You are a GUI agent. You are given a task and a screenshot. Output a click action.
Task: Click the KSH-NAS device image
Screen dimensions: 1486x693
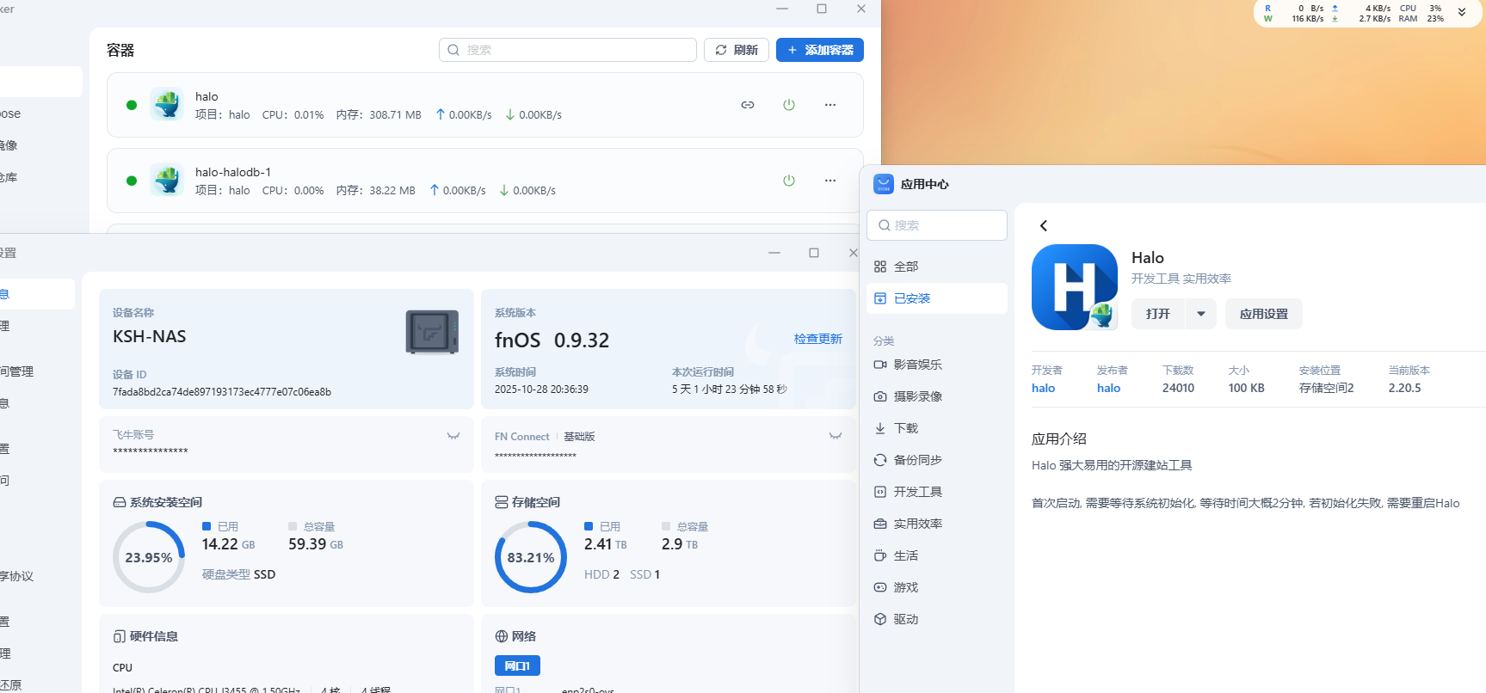[432, 332]
